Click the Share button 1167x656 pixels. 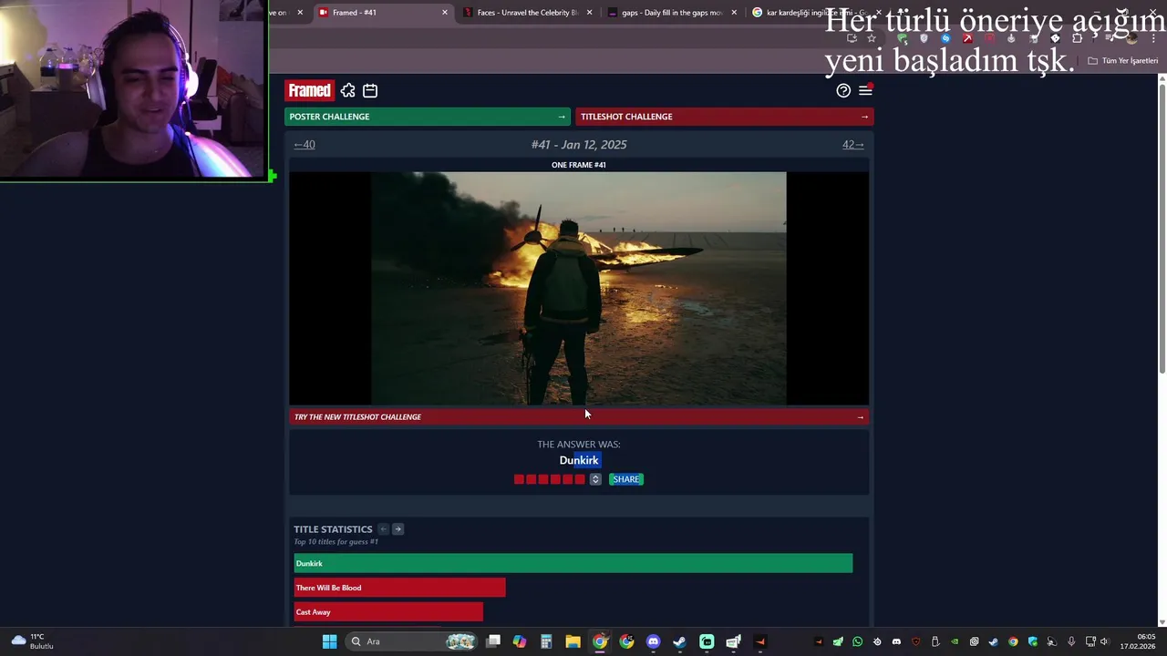pos(625,479)
